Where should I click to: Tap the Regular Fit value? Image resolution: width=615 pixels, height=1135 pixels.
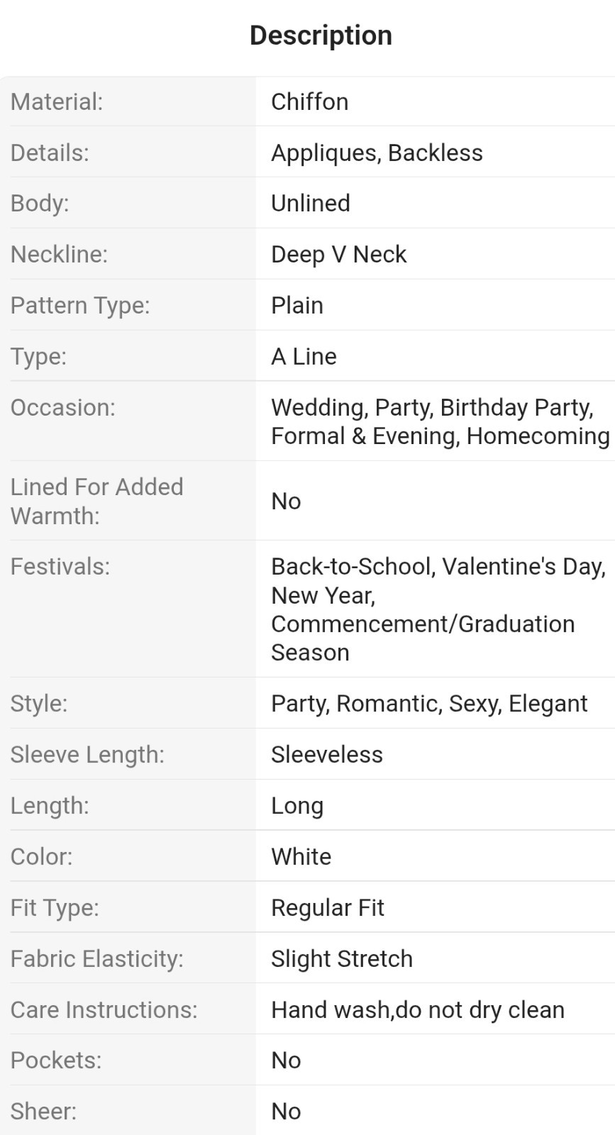328,907
